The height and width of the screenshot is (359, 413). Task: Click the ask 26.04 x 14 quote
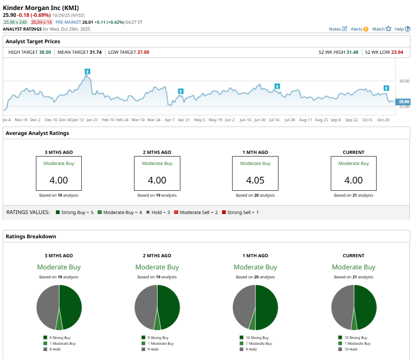click(x=41, y=22)
